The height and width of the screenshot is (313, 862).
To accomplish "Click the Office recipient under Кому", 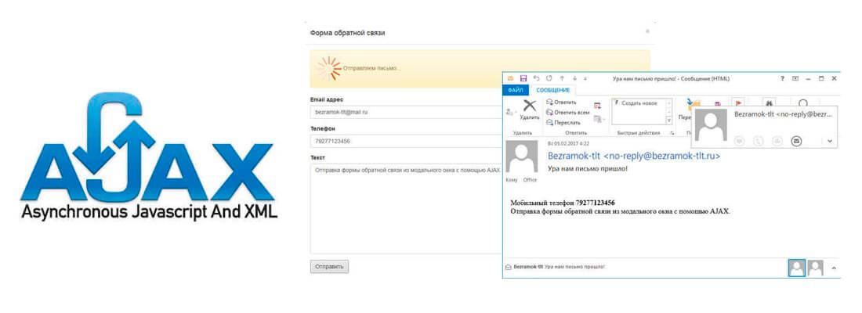I will coord(530,179).
